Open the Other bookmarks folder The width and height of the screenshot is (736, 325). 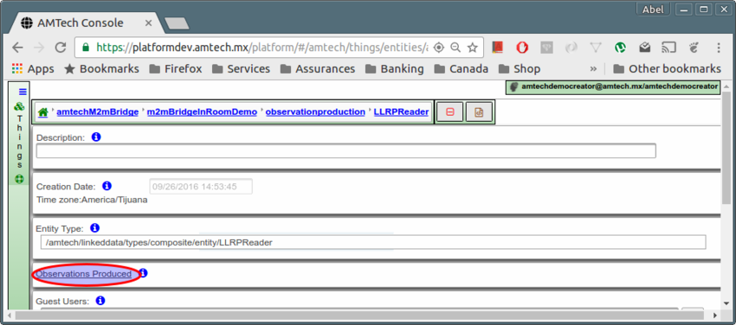[x=668, y=69]
